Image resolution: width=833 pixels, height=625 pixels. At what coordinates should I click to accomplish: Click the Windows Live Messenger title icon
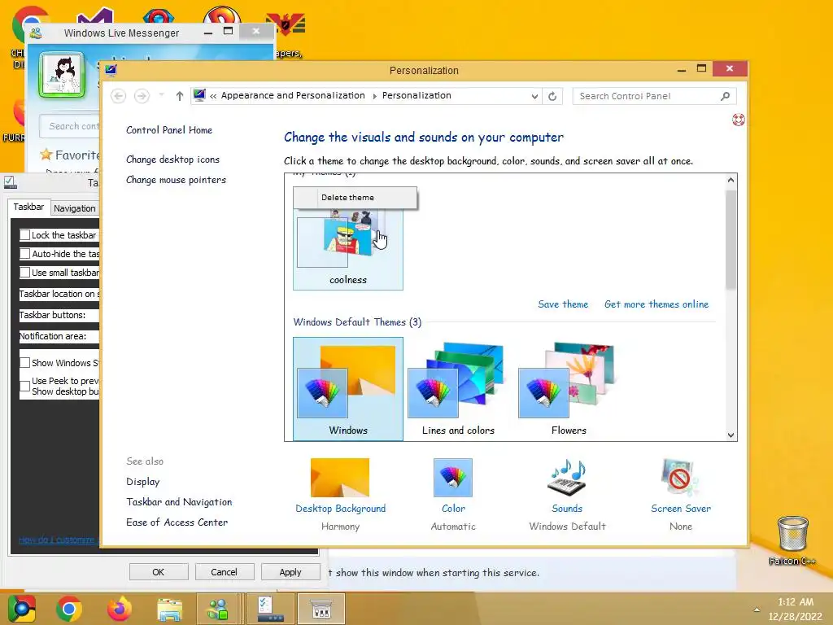(36, 33)
